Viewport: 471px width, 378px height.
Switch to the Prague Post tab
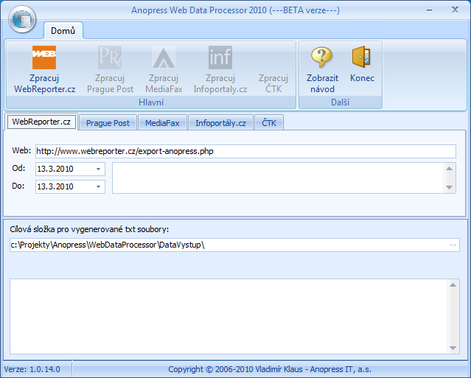tap(108, 123)
